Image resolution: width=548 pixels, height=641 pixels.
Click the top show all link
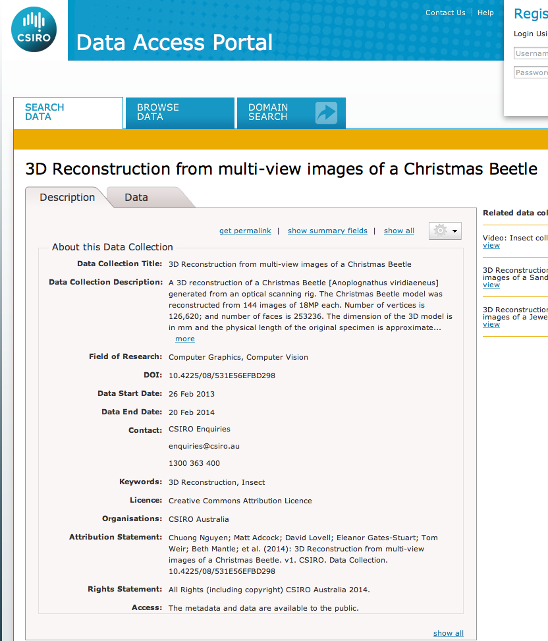398,231
